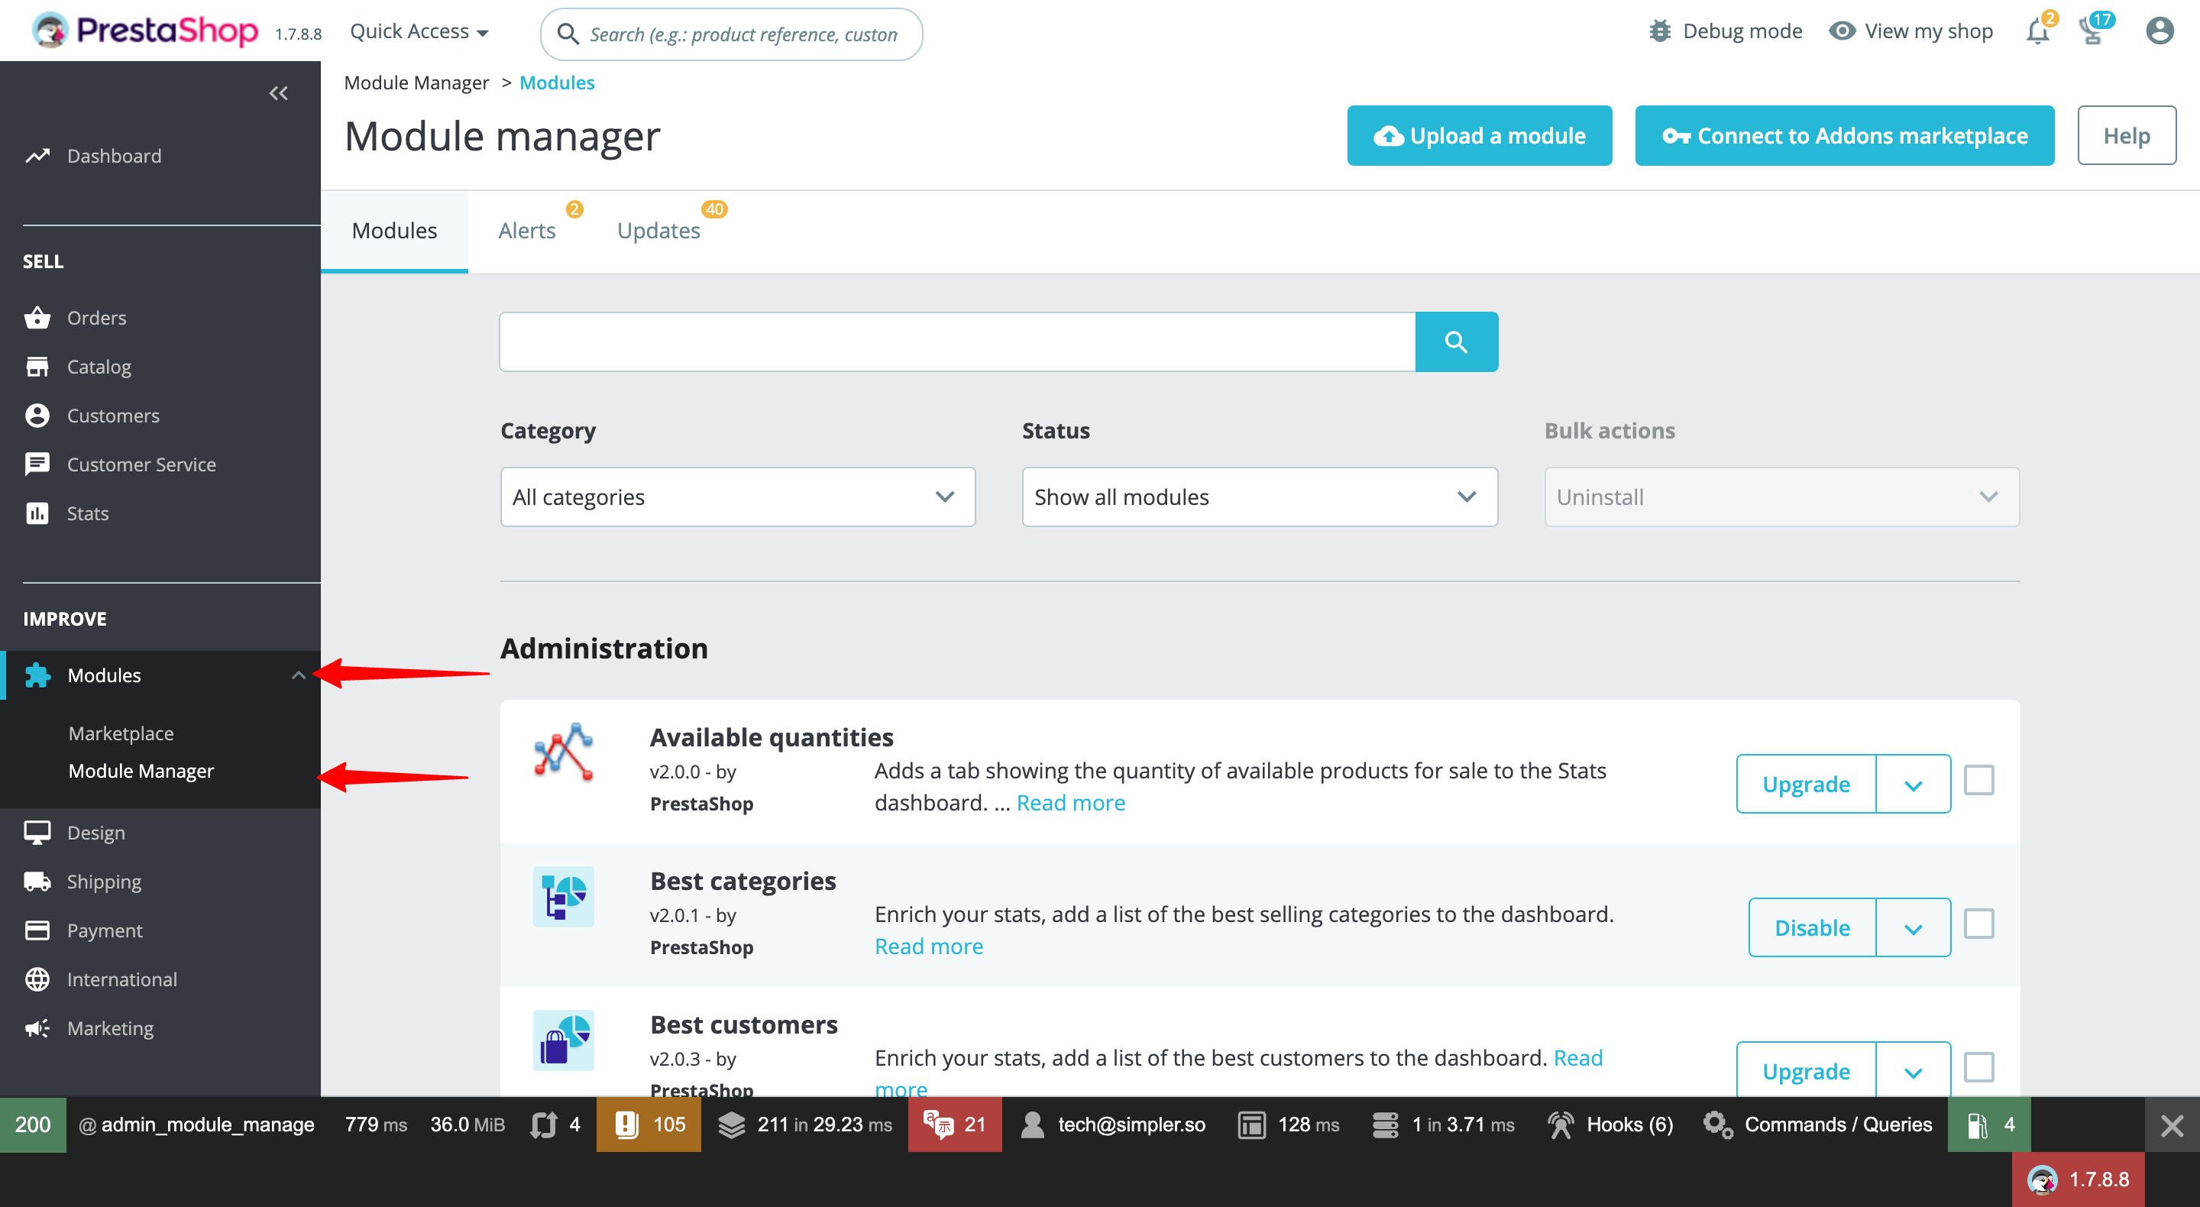Switch to the Updates tab

658,231
